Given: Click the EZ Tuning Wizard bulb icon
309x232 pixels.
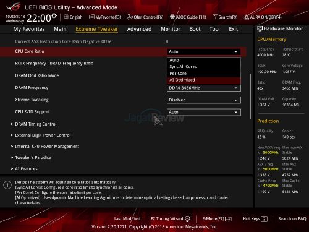Looking at the screenshot, I should 187,219.
